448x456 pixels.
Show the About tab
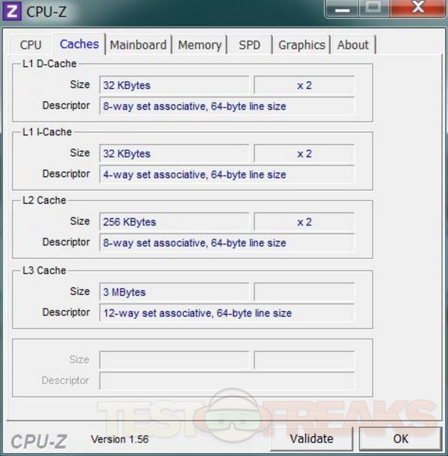pyautogui.click(x=353, y=45)
